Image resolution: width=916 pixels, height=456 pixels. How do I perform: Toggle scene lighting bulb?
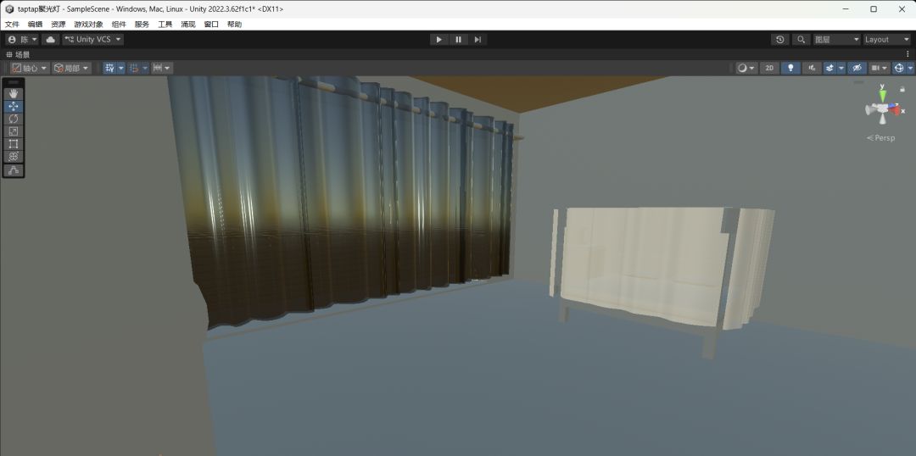(790, 69)
